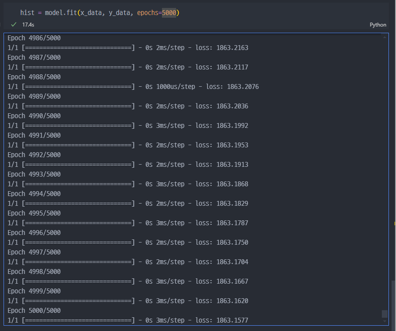Click the 'Epoch 4996/5000' output line
This screenshot has height=331, width=396.
tap(34, 232)
